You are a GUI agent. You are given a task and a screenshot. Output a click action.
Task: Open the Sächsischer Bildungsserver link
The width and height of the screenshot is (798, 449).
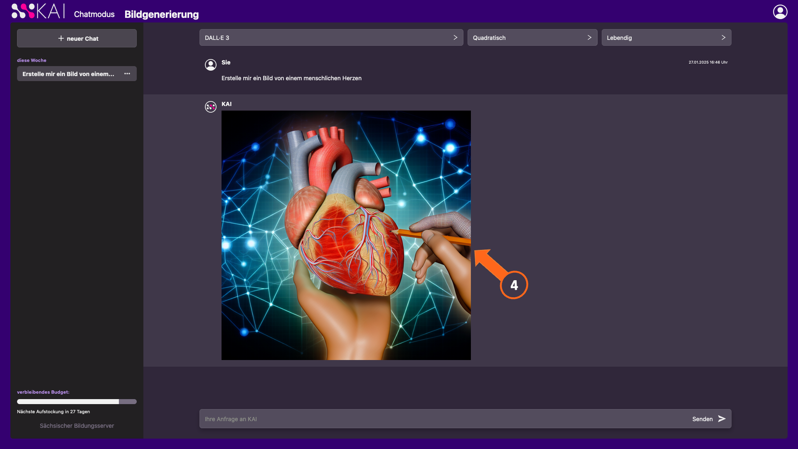click(77, 426)
